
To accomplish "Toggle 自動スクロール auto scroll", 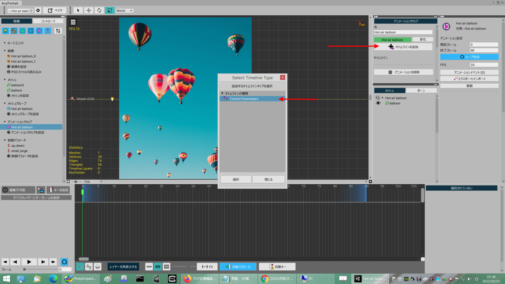I will point(238,267).
